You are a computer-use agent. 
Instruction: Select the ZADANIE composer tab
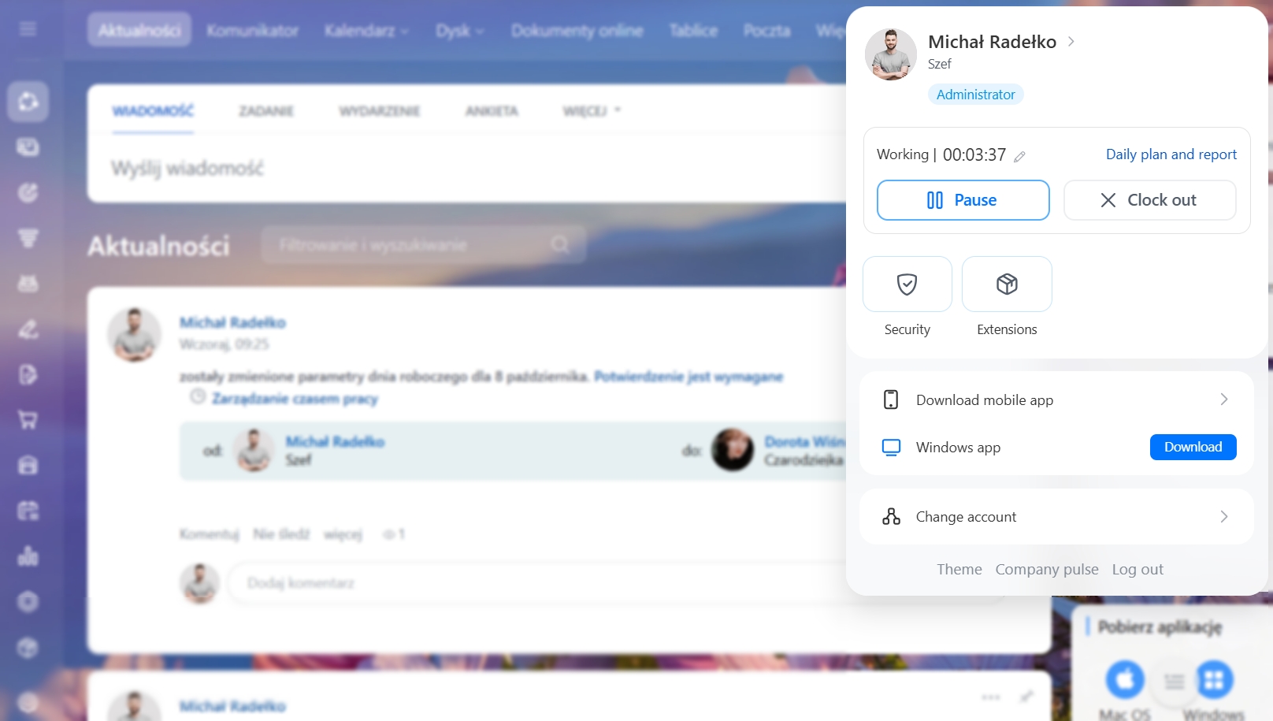(x=266, y=111)
